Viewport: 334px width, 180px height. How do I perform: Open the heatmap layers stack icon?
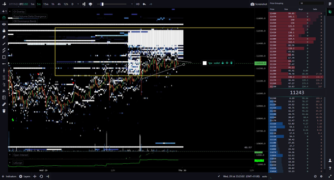90,4
